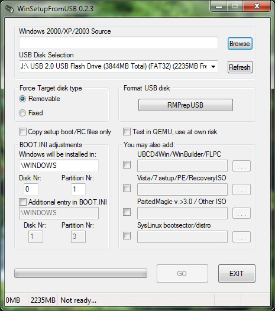This screenshot has height=311, width=275.
Task: Close the WinSetupFromUSB window
Action: [x=257, y=6]
